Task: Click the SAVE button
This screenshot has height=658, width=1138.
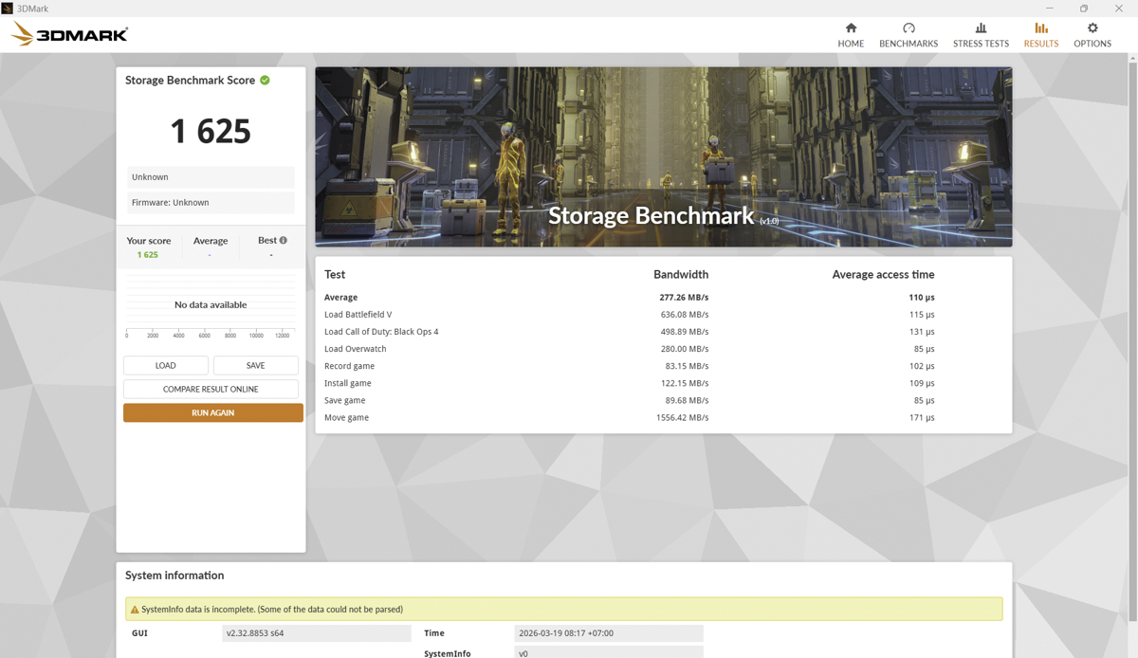Action: pos(255,365)
